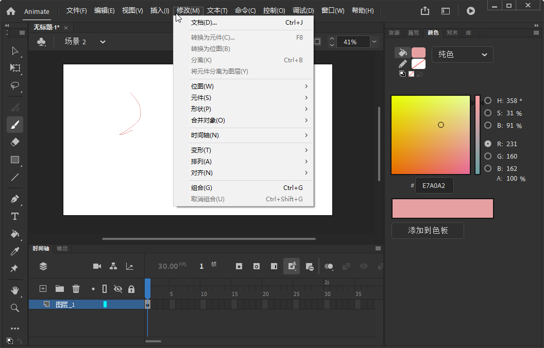Delete the layer using the trash button
Viewport: 544px width, 348px height.
pyautogui.click(x=76, y=289)
